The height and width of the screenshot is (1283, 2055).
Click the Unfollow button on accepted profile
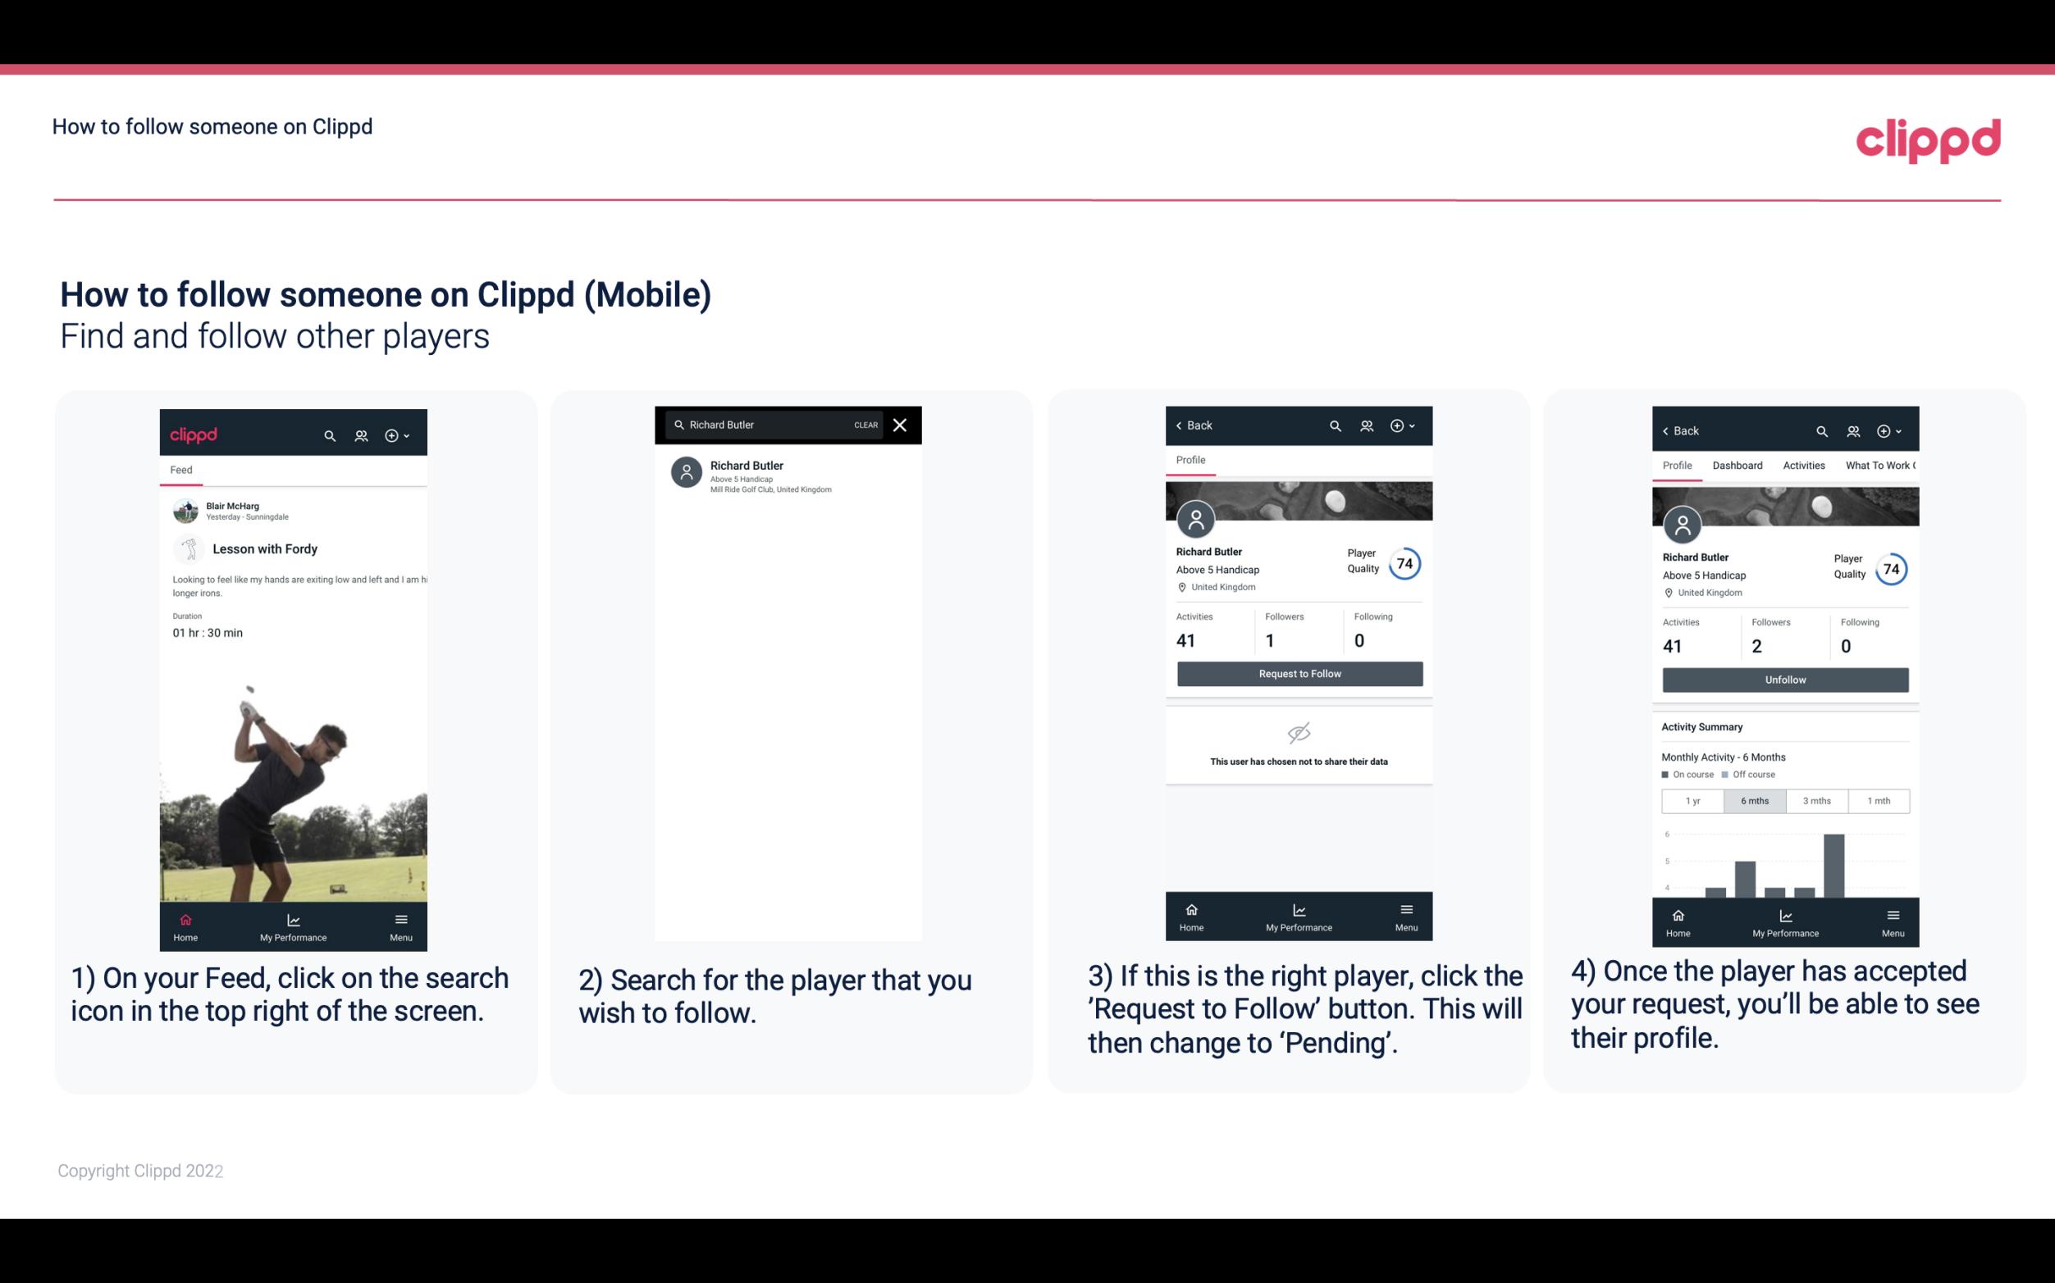tap(1784, 679)
